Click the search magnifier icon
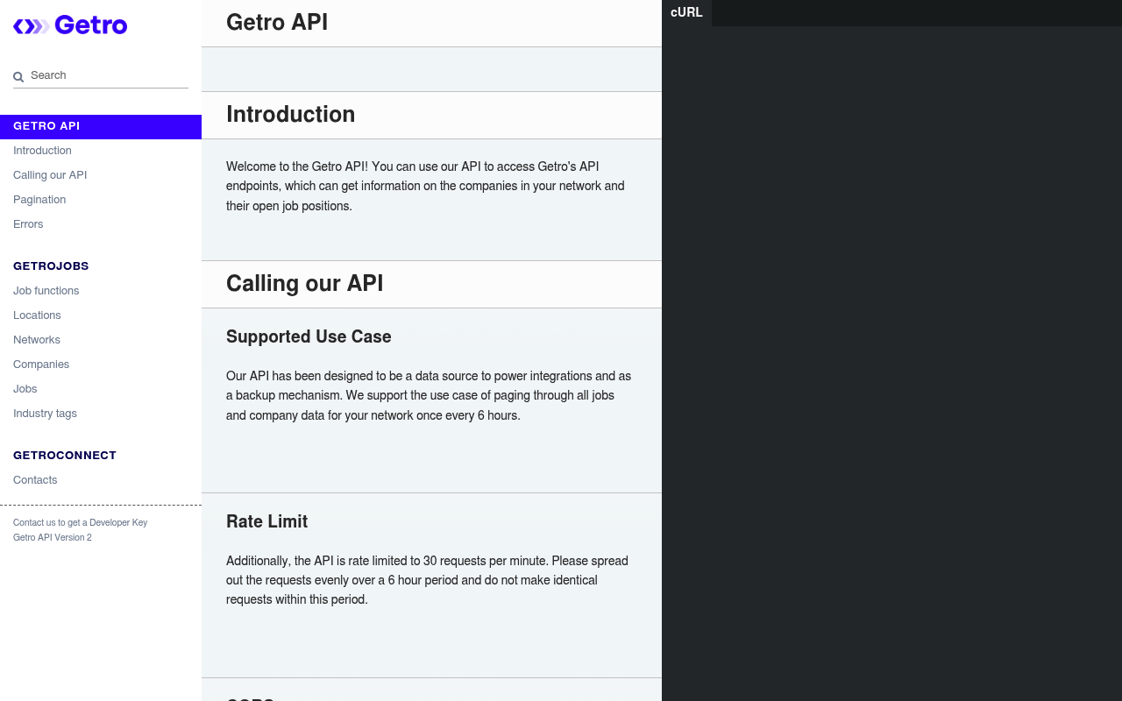1122x701 pixels. (18, 77)
